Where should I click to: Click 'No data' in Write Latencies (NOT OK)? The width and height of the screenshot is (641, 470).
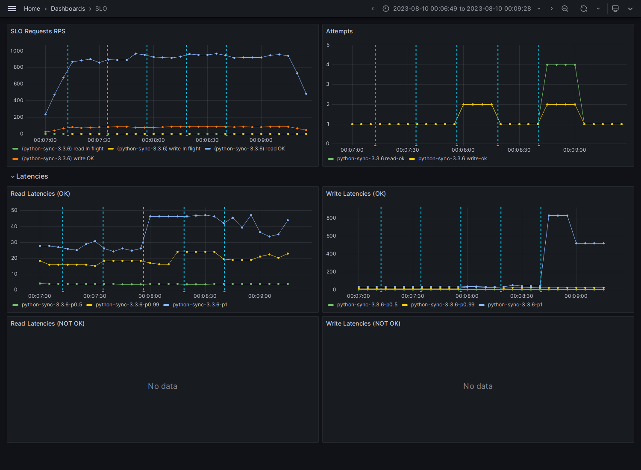pyautogui.click(x=478, y=386)
